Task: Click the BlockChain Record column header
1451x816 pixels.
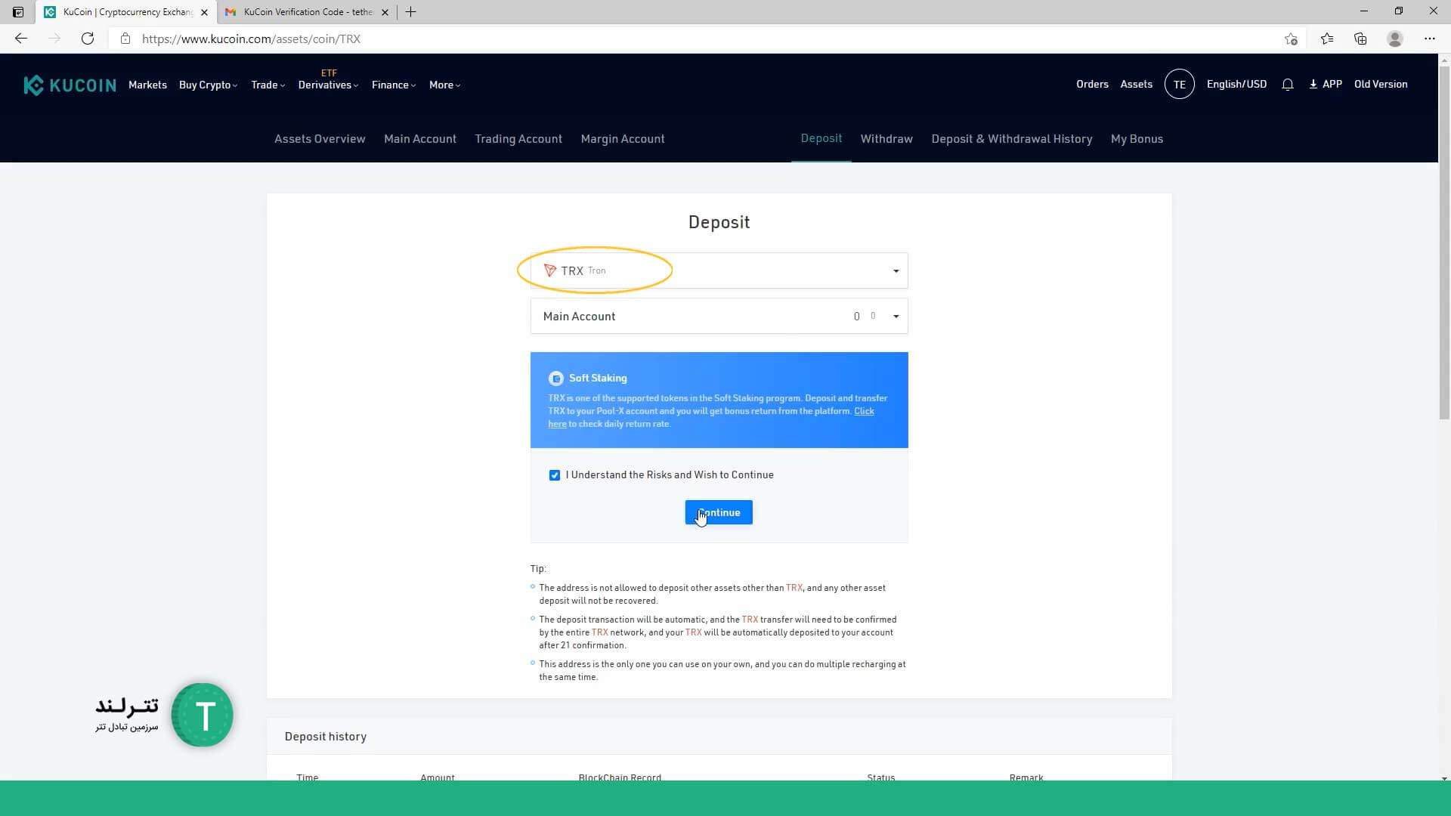Action: [x=620, y=777]
